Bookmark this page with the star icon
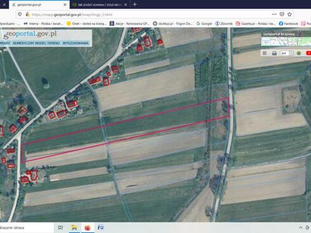Viewport: 311px width, 233px height. click(291, 14)
